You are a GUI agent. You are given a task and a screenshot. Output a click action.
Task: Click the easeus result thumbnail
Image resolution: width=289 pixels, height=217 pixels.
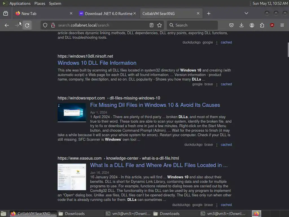[x=72, y=177]
